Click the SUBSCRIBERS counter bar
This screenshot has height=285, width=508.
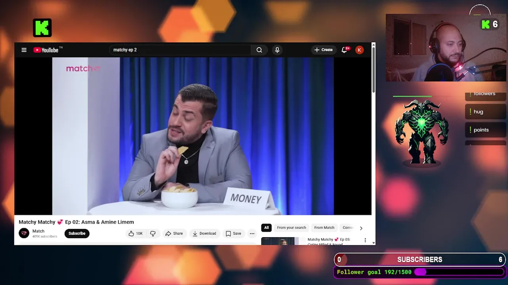pos(419,260)
